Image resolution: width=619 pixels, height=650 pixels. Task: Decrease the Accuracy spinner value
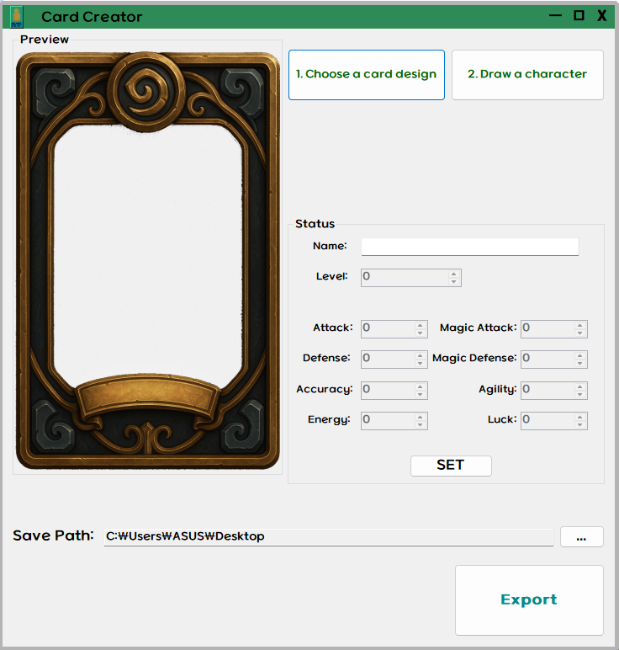tap(421, 394)
